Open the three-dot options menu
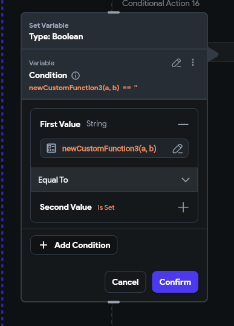Viewport: 234px width, 326px height. click(x=193, y=62)
